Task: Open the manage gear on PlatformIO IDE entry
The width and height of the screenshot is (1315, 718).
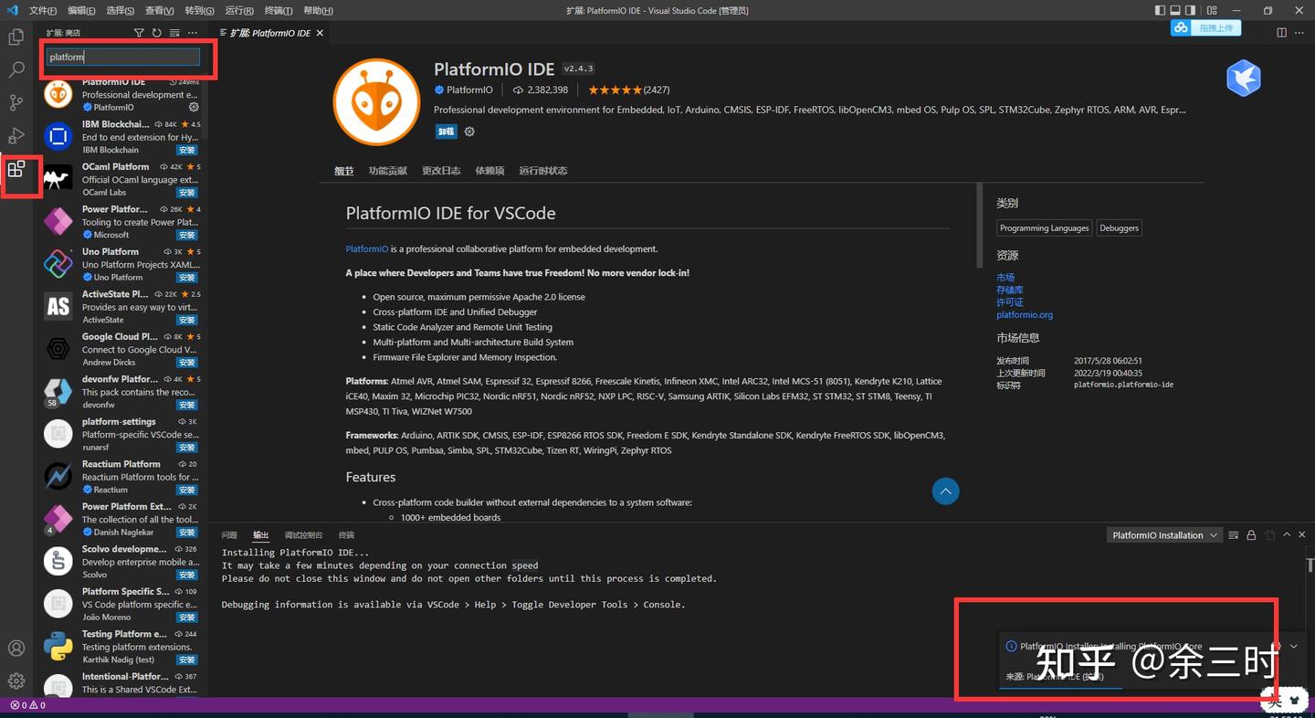Action: pos(194,107)
